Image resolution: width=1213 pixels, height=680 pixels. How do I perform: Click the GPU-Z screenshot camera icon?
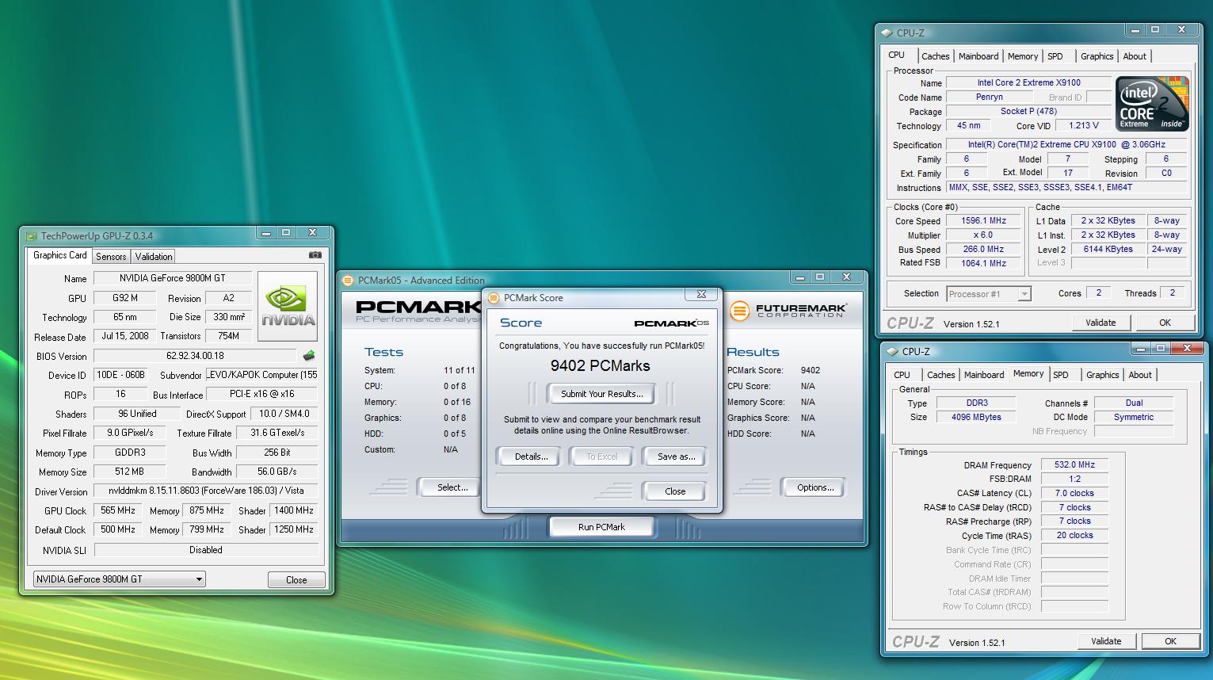coord(315,255)
